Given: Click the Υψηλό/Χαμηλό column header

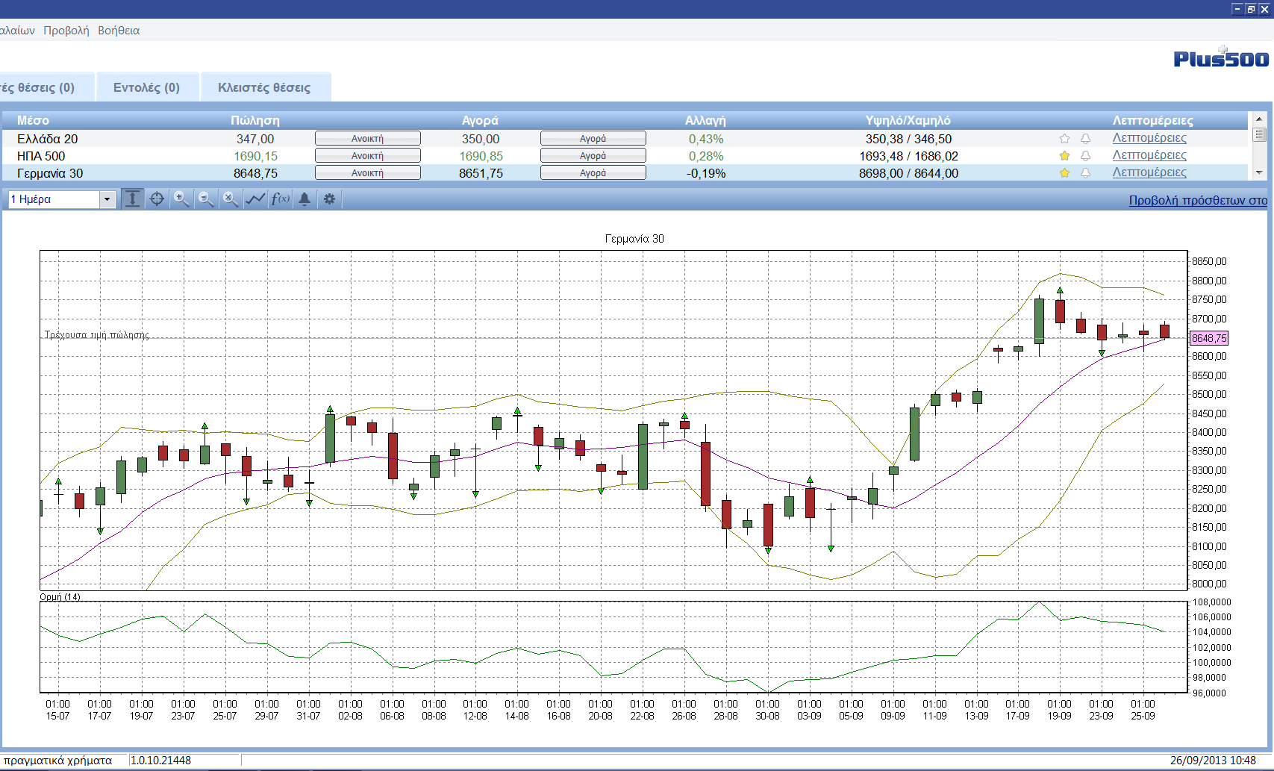Looking at the screenshot, I should 908,120.
